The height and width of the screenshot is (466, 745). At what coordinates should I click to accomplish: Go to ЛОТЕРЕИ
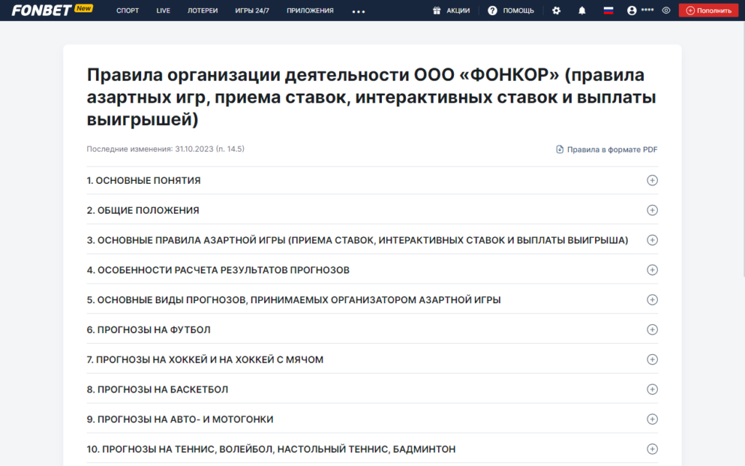(202, 10)
